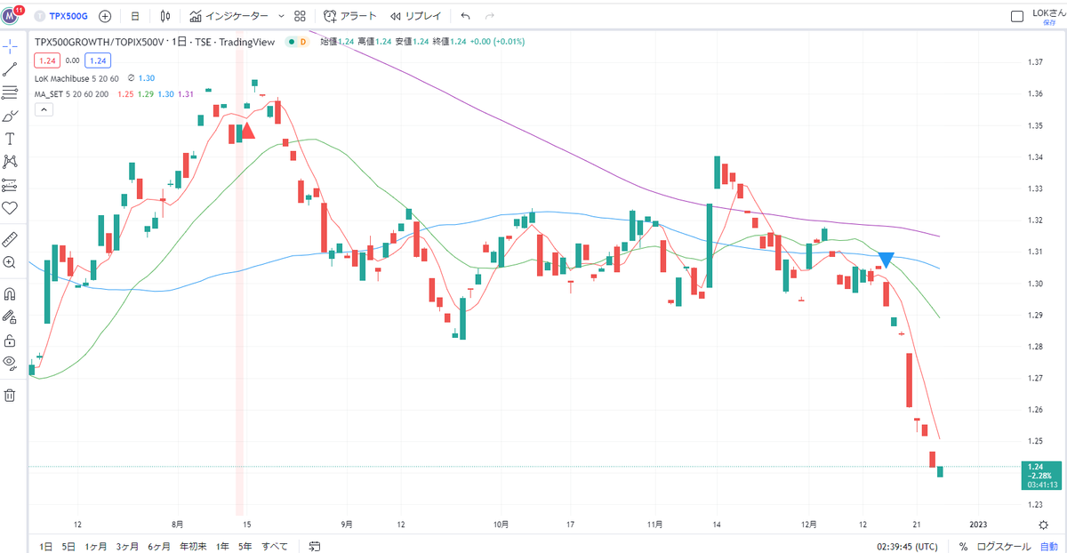1067x553 pixels.
Task: Set date range to 1ヶ月
Action: (96, 546)
